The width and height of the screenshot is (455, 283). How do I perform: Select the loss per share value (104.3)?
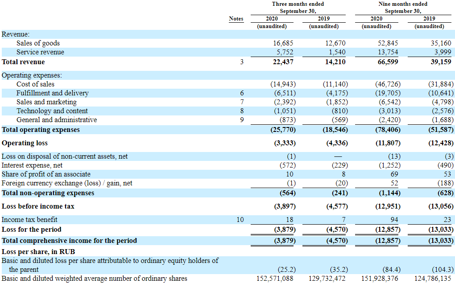click(443, 270)
